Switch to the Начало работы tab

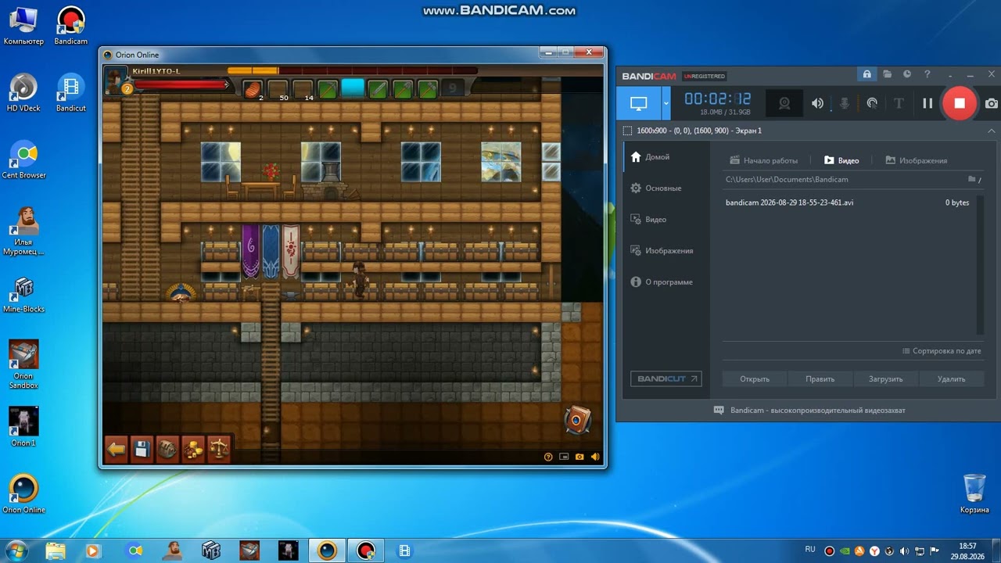763,160
